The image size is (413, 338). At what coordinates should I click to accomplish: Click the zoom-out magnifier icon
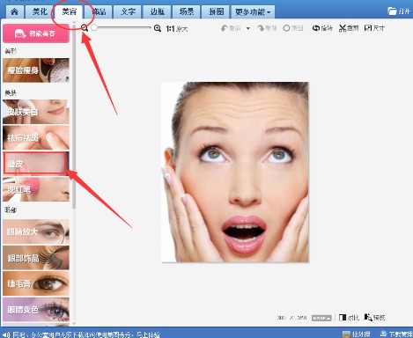click(85, 28)
